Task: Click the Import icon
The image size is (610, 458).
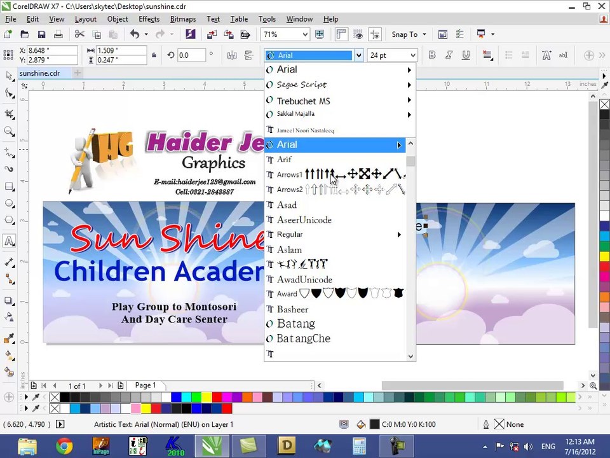Action: coord(212,34)
